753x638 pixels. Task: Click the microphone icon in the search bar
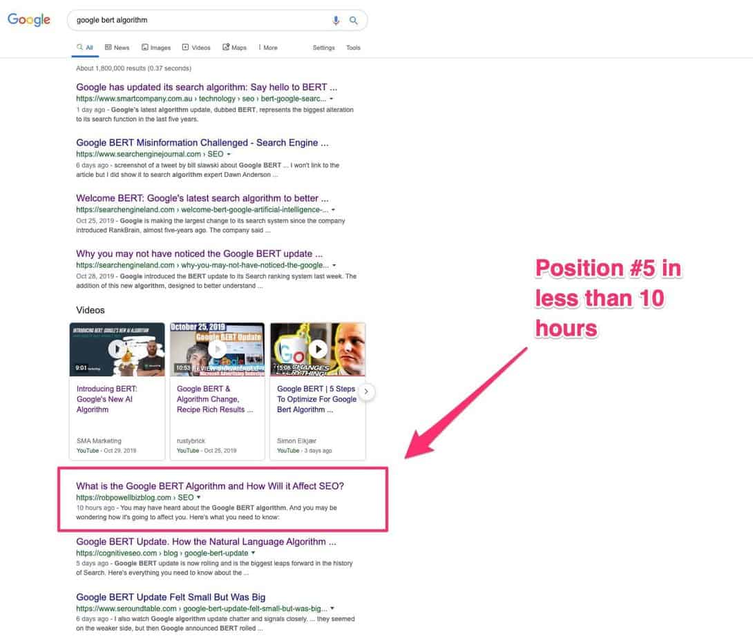click(336, 20)
